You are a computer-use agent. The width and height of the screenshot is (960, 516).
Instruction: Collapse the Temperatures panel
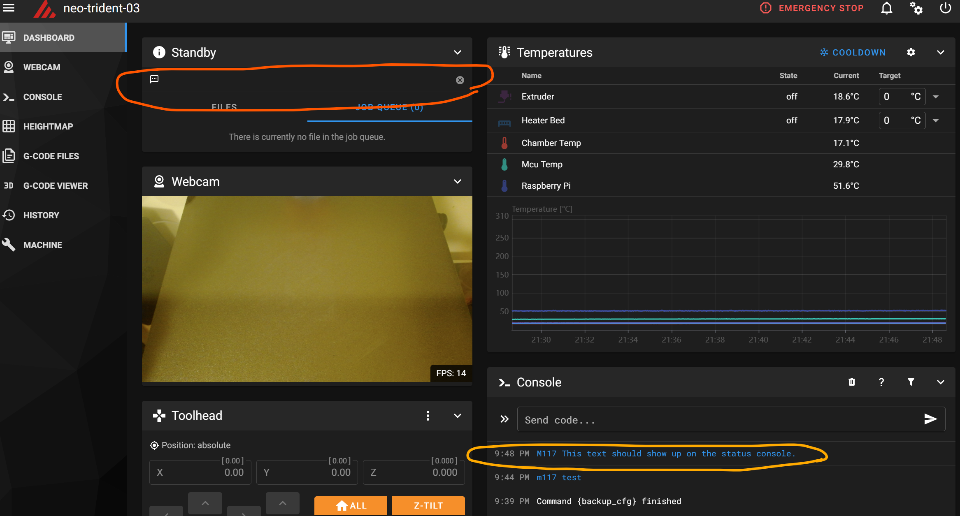[941, 52]
